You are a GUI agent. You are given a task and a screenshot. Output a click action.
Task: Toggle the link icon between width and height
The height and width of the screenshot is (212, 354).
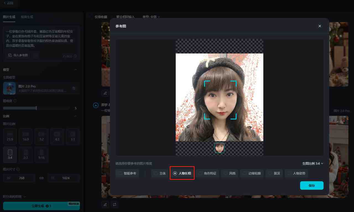tap(41, 178)
